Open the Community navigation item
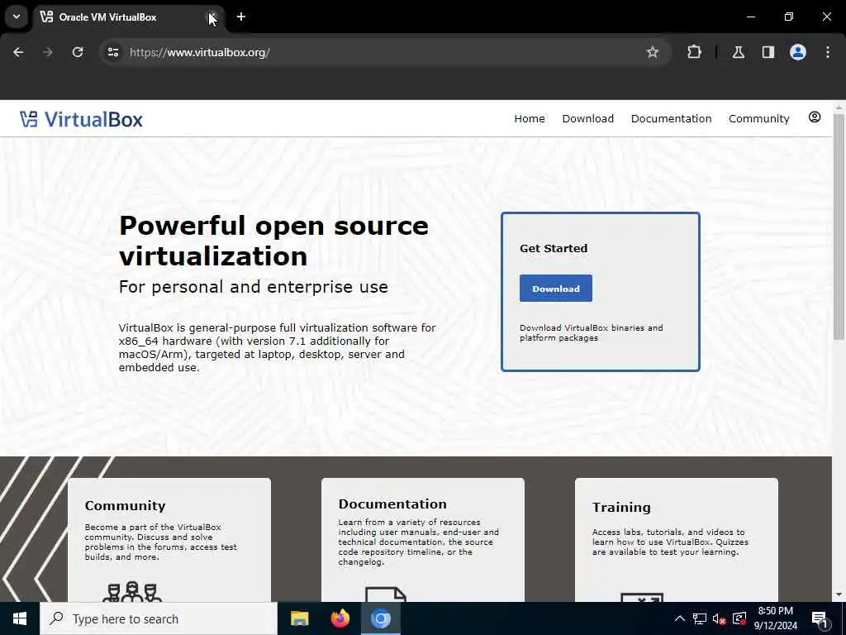Viewport: 846px width, 635px height. (x=758, y=119)
